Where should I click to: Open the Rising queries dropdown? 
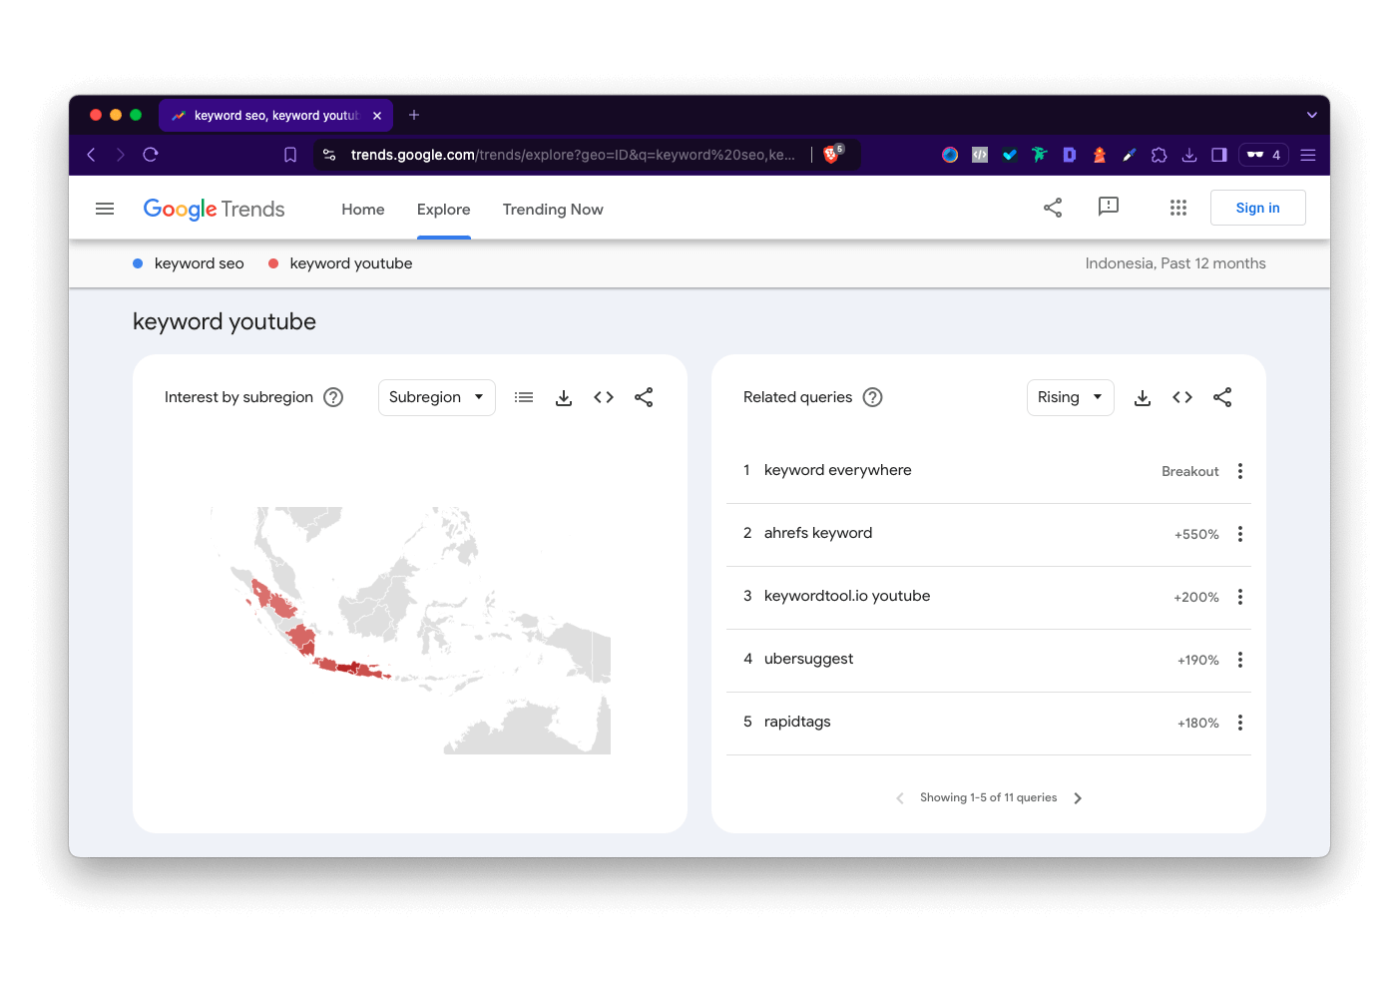coord(1070,397)
